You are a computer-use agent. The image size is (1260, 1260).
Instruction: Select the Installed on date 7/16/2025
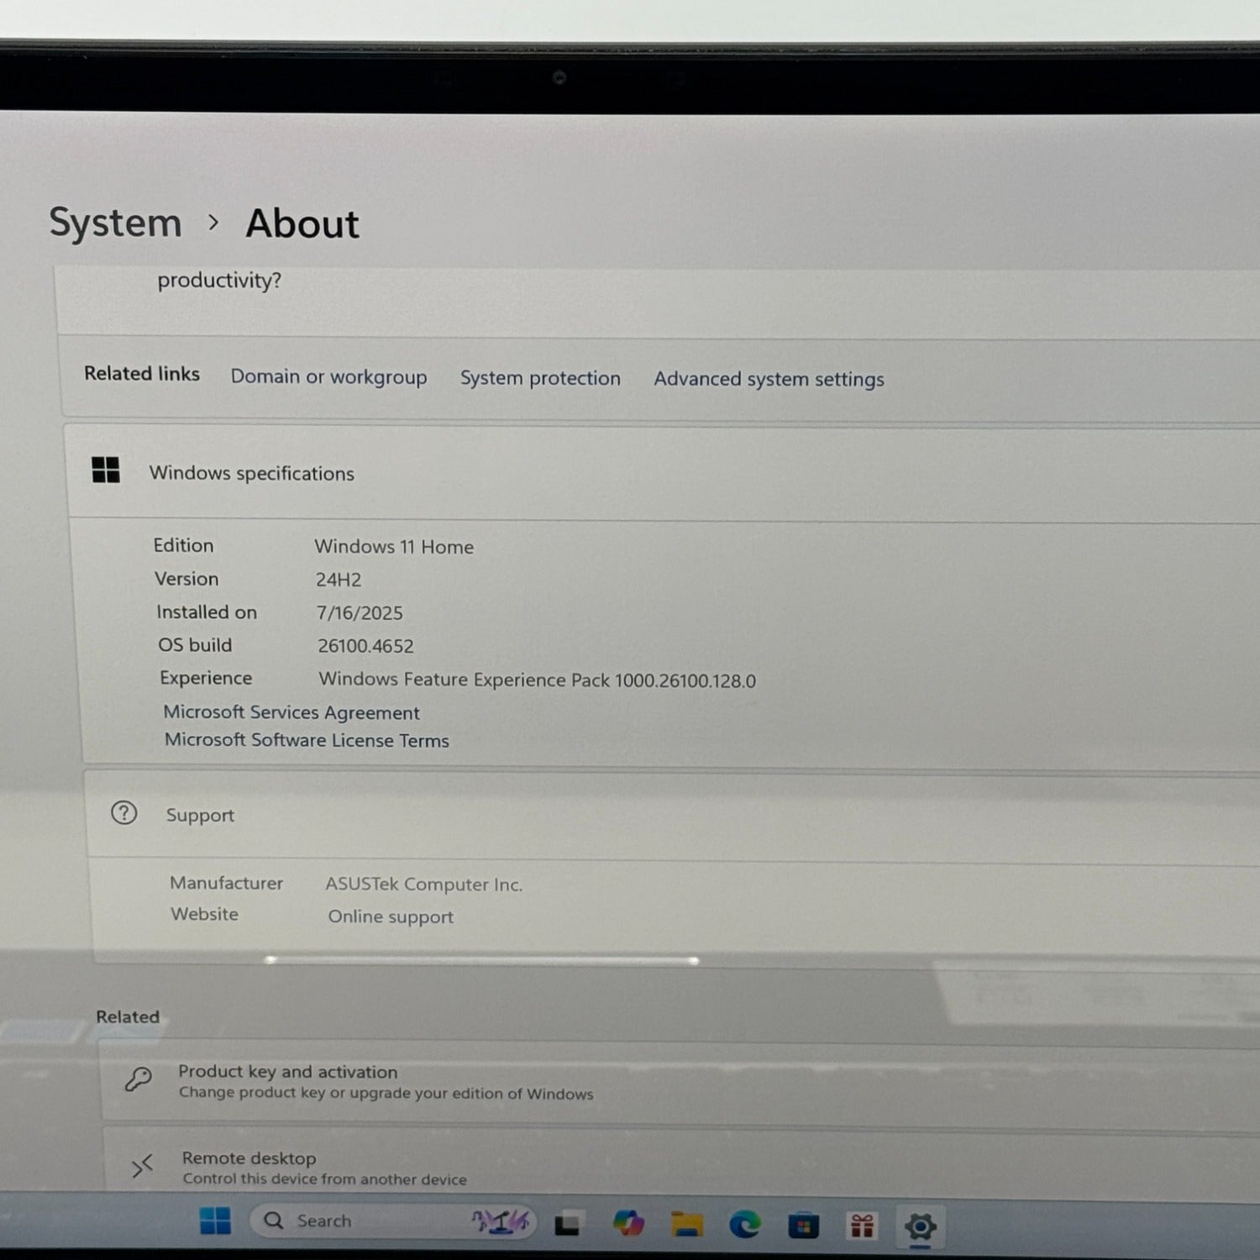pyautogui.click(x=360, y=613)
